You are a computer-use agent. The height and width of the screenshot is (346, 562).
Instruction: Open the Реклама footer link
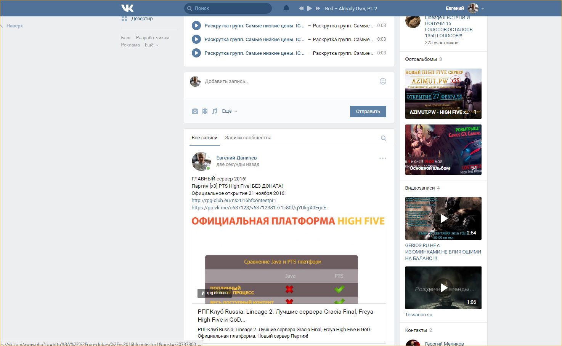tap(130, 45)
